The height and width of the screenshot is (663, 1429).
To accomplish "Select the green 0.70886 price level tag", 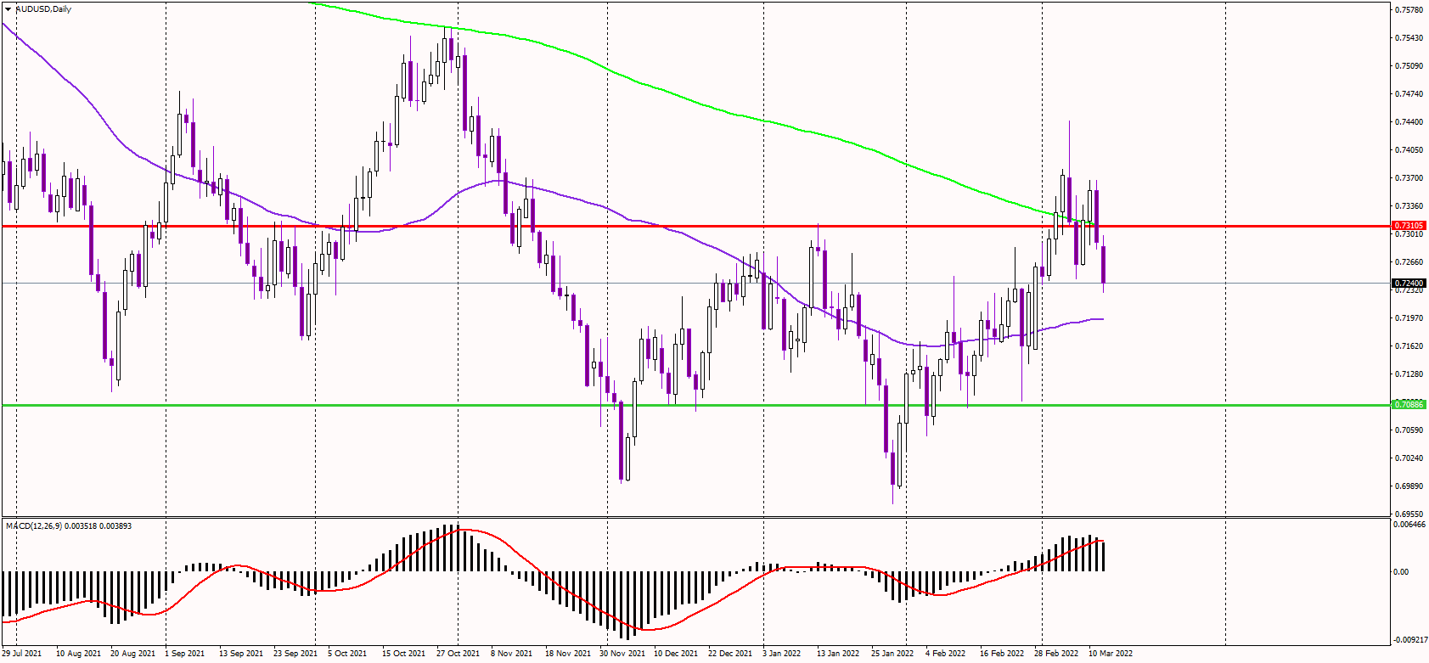I will coord(1409,405).
